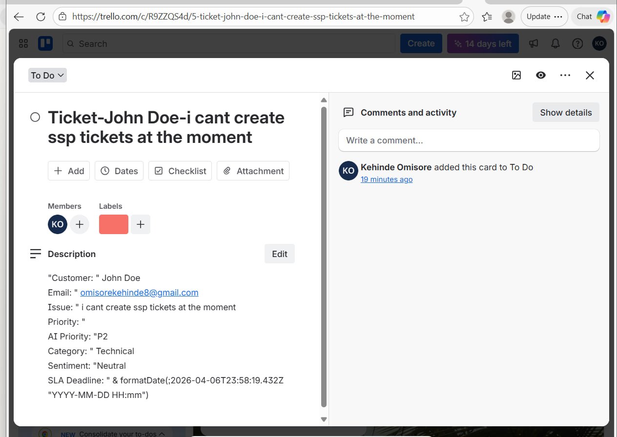Open the KO account avatar in header
This screenshot has width=617, height=437.
tap(599, 43)
